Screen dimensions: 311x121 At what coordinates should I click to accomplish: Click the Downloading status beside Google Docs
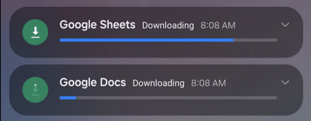(x=159, y=83)
